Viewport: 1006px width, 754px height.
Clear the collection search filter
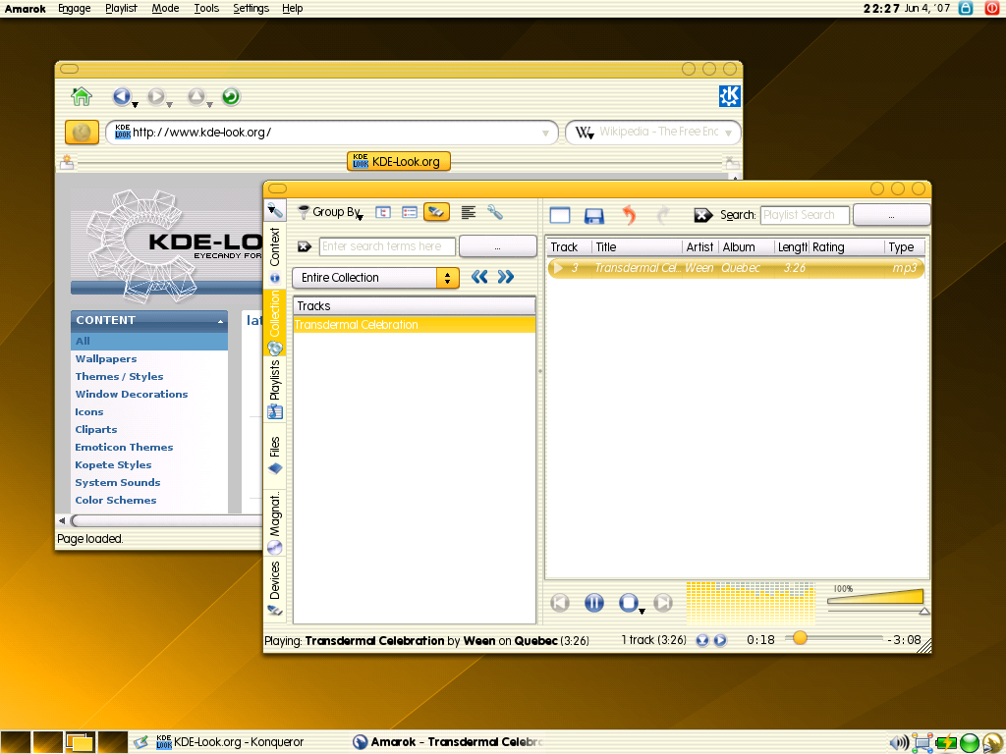click(305, 246)
